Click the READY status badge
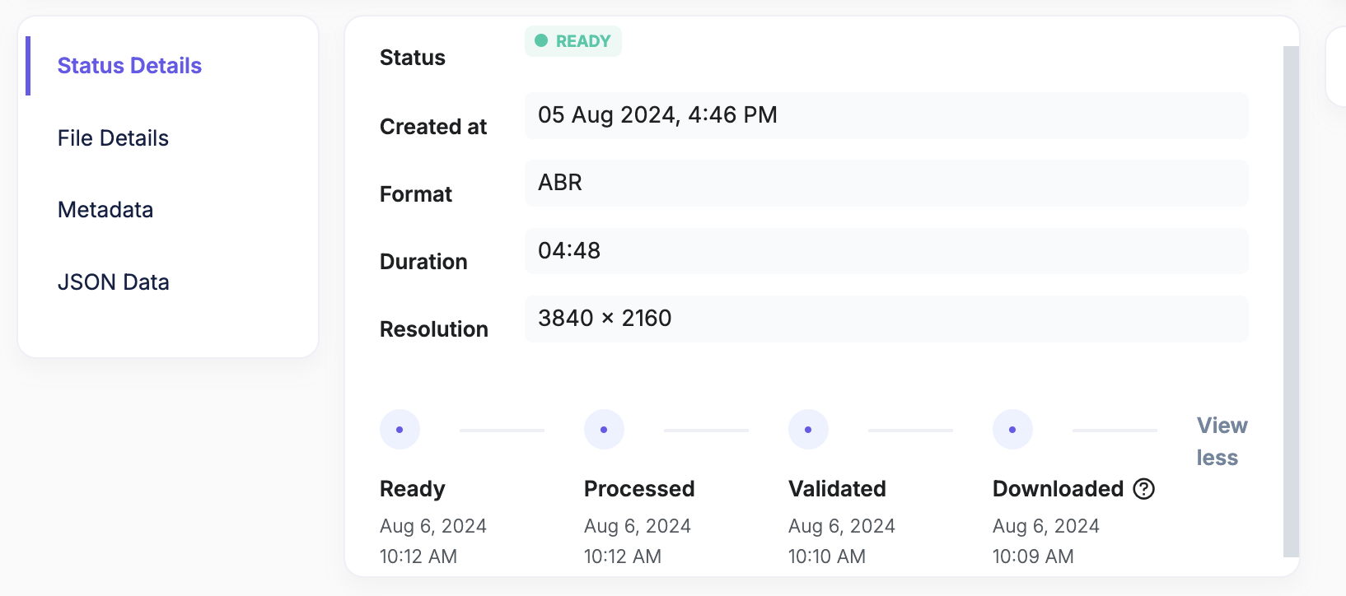 pyautogui.click(x=573, y=41)
